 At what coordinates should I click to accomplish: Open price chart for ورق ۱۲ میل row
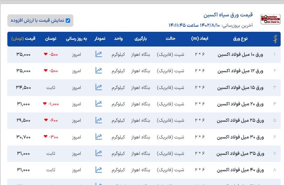tap(98, 71)
